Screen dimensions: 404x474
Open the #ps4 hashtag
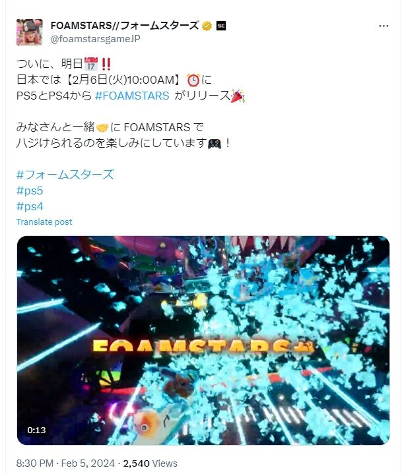click(x=30, y=207)
